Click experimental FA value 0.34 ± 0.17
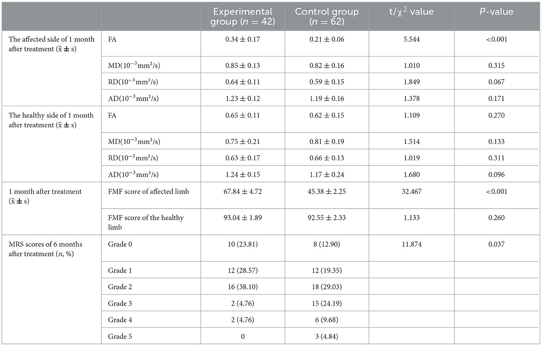542x346 pixels. [242, 39]
